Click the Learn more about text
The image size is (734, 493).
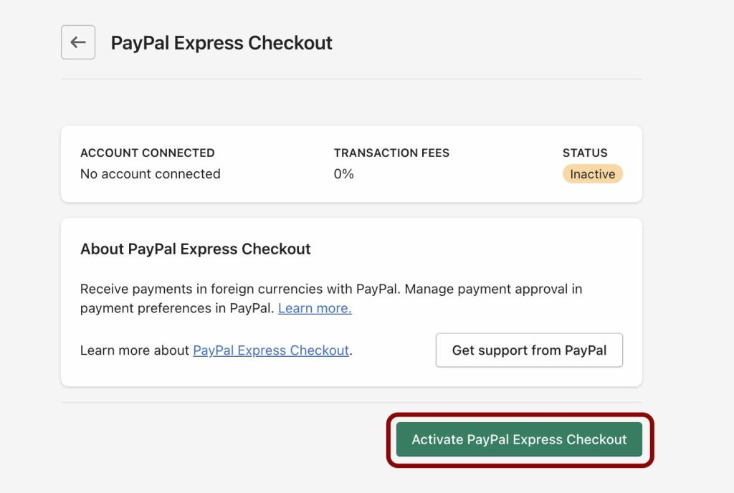(x=135, y=350)
